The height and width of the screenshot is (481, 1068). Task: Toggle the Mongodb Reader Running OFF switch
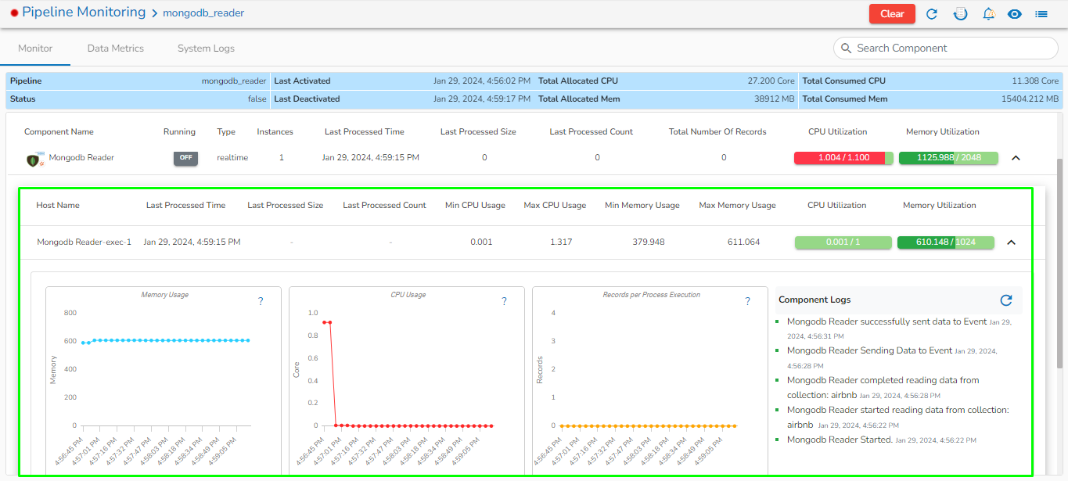point(185,158)
